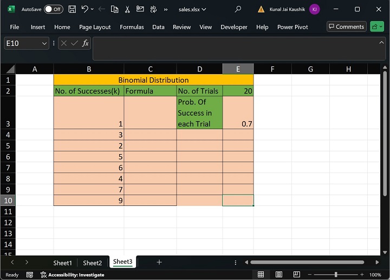Switch to the Sheet2 tab

pos(92,263)
